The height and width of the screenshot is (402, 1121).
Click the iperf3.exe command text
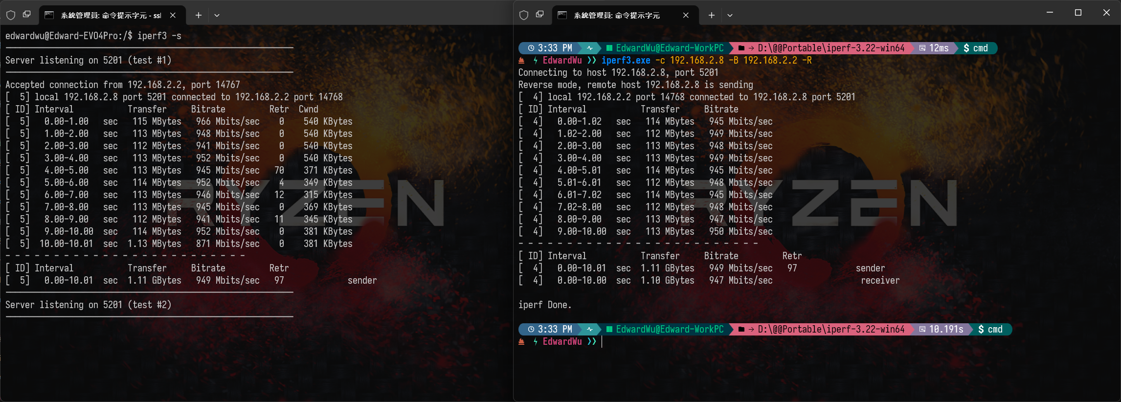coord(626,60)
